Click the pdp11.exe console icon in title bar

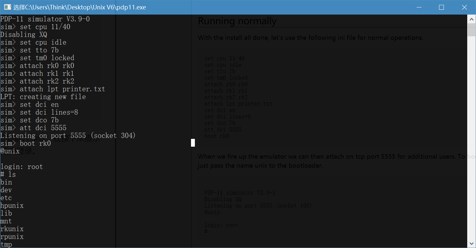coord(6,6)
